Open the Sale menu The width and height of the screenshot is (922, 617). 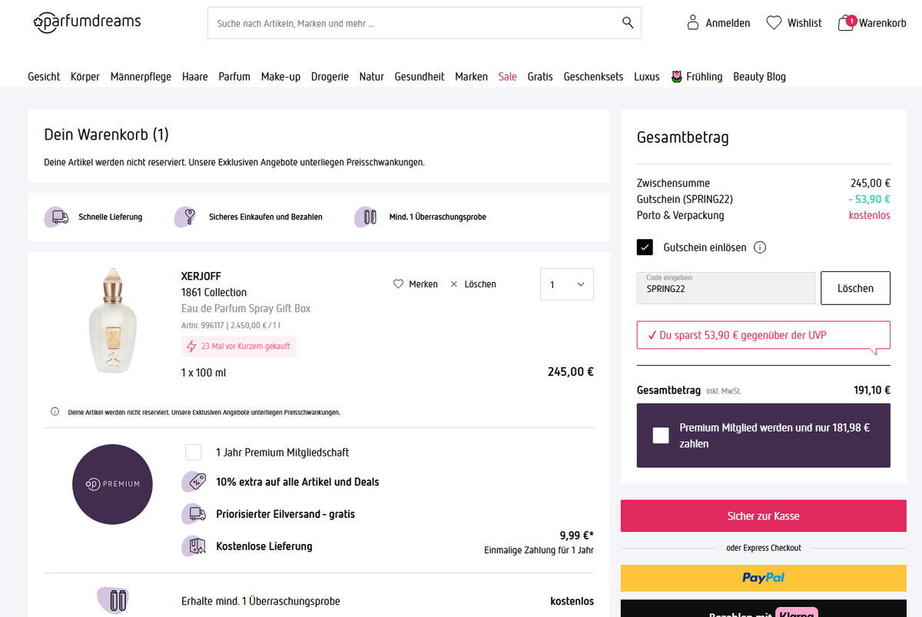coord(508,77)
